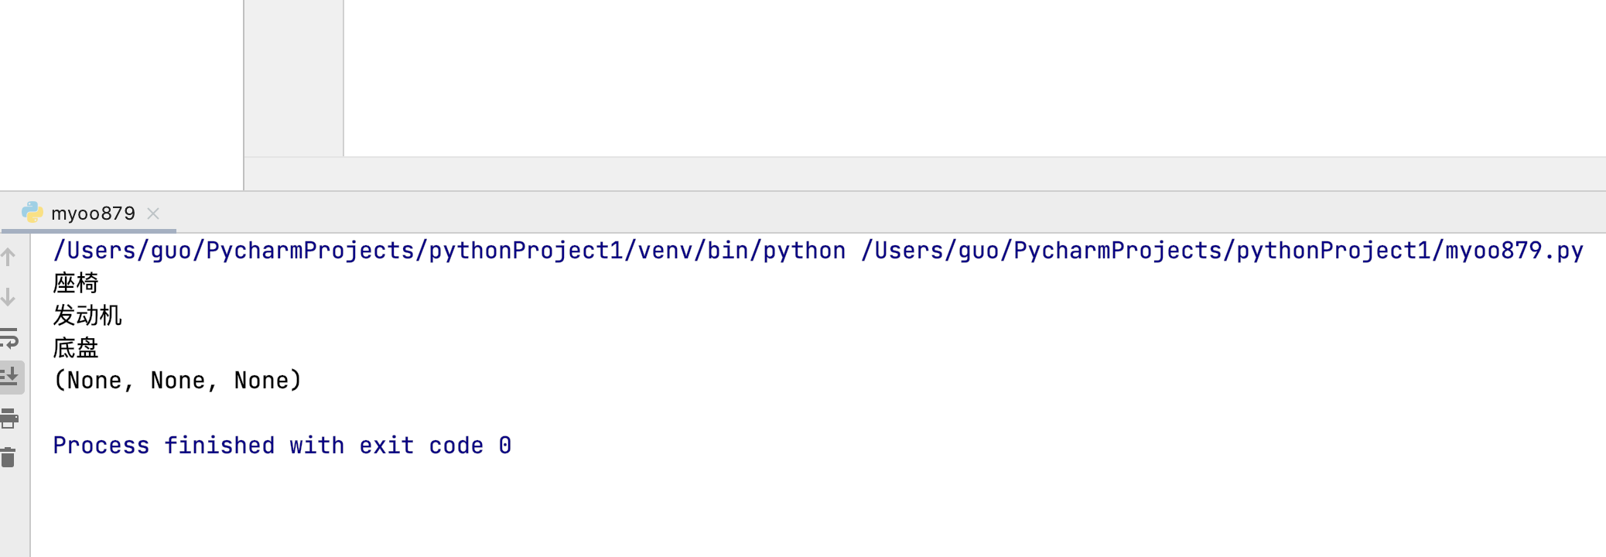This screenshot has width=1606, height=557.
Task: Click the 座椅 output line
Action: (76, 283)
